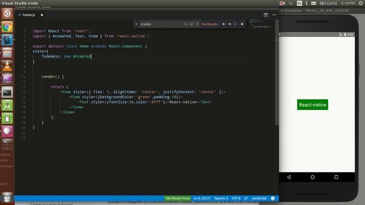Open the Bluetooth menu in top bar
Image resolution: width=365 pixels, height=205 pixels.
coord(307,3)
